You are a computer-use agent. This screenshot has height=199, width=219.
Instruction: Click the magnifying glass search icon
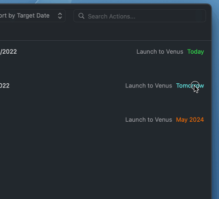[x=81, y=16]
